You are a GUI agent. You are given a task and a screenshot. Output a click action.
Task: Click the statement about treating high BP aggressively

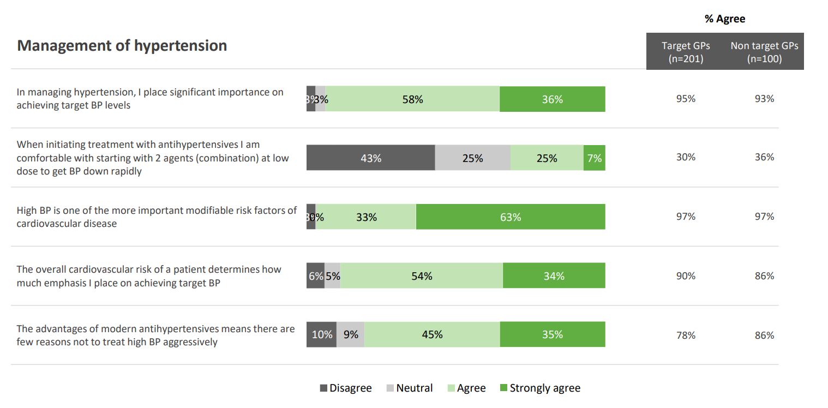point(155,335)
